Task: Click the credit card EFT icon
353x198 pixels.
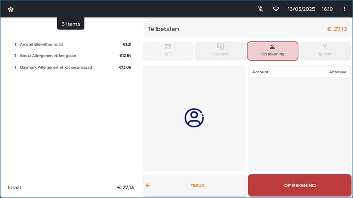Action: point(168,47)
